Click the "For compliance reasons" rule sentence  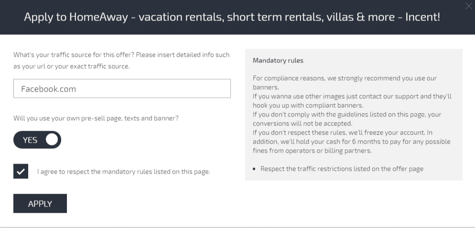point(345,78)
